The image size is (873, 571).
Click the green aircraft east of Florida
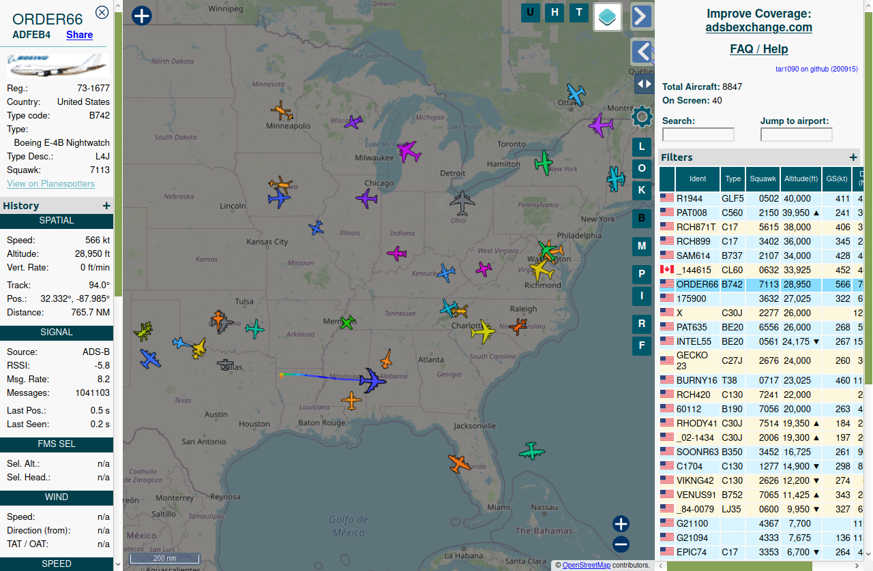pos(532,450)
